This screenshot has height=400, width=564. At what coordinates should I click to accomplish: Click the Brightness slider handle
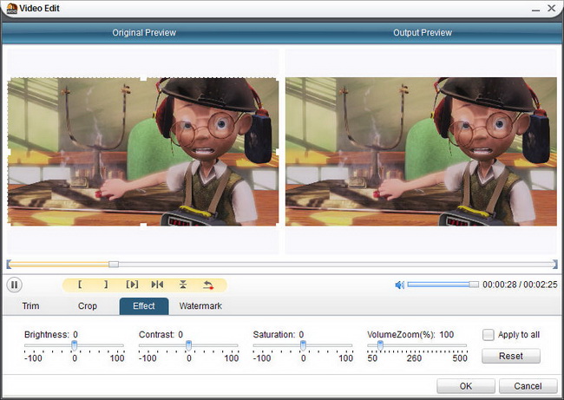pyautogui.click(x=74, y=345)
